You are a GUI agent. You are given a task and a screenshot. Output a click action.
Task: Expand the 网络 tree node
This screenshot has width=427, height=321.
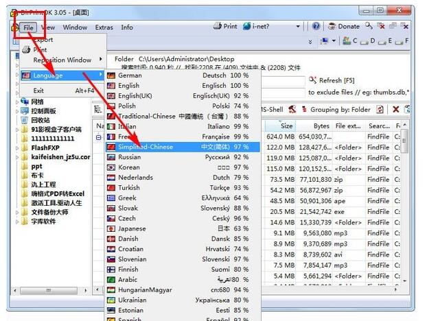pyautogui.click(x=17, y=102)
